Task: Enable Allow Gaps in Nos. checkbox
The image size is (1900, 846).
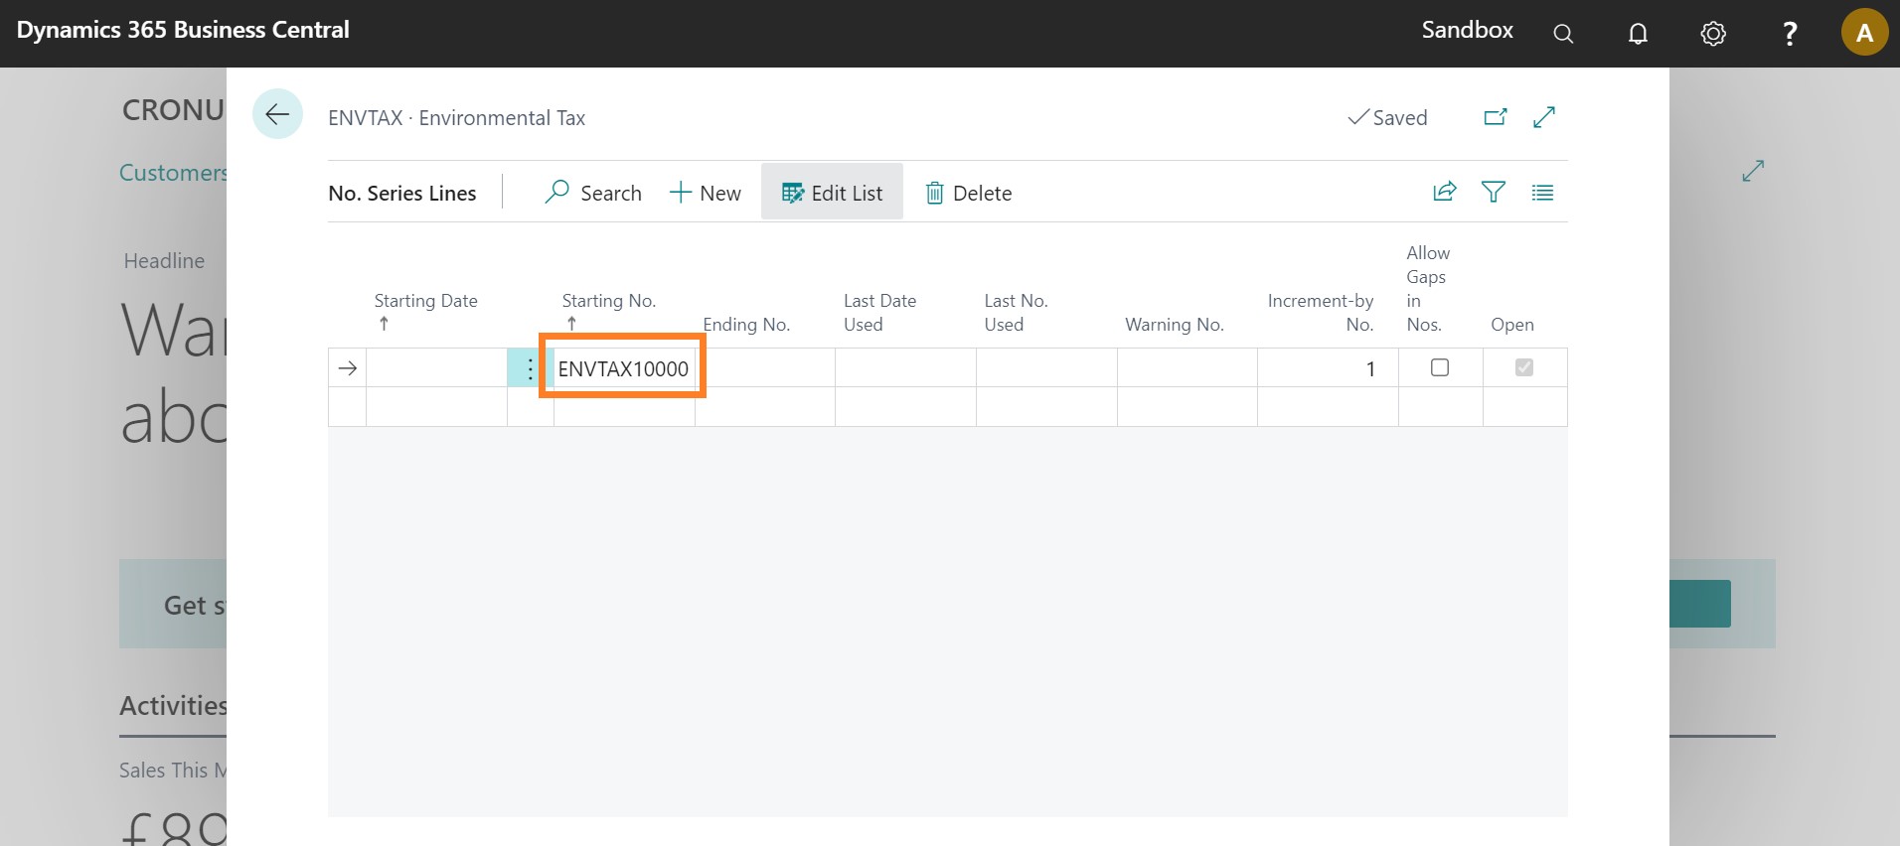Action: click(1439, 367)
